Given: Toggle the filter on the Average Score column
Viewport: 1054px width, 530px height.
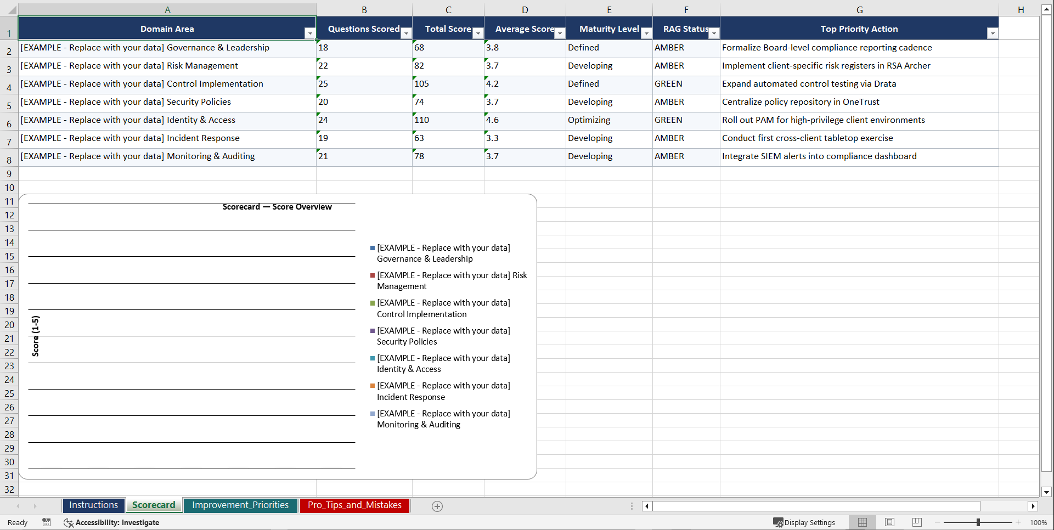Looking at the screenshot, I should click(560, 33).
